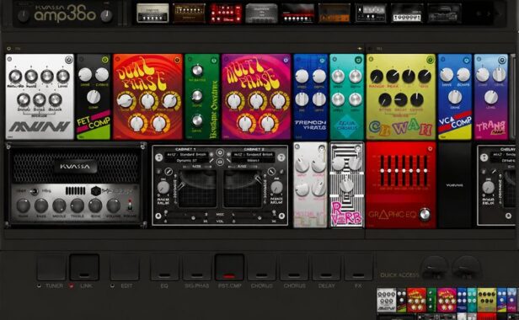The width and height of the screenshot is (519, 320).
Task: Toggle the FET Comp pedal power button
Action: coord(105,60)
